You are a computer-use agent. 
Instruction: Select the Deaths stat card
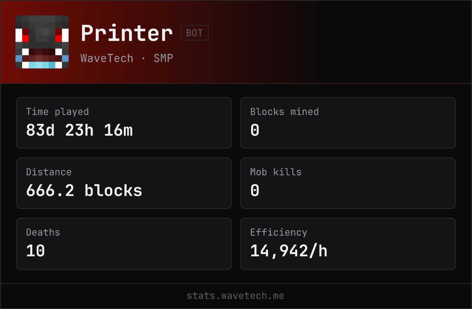[x=124, y=244]
